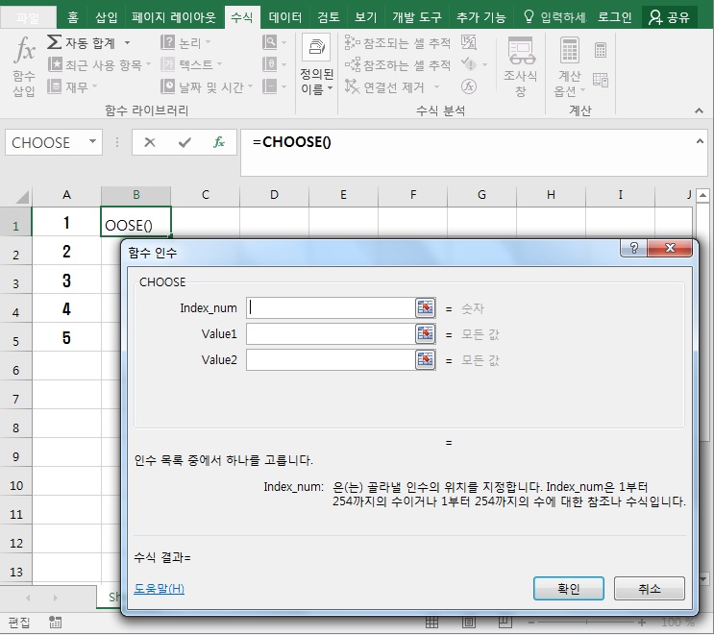Open the Help (도움말(H)) link
This screenshot has width=714, height=635.
click(x=159, y=589)
